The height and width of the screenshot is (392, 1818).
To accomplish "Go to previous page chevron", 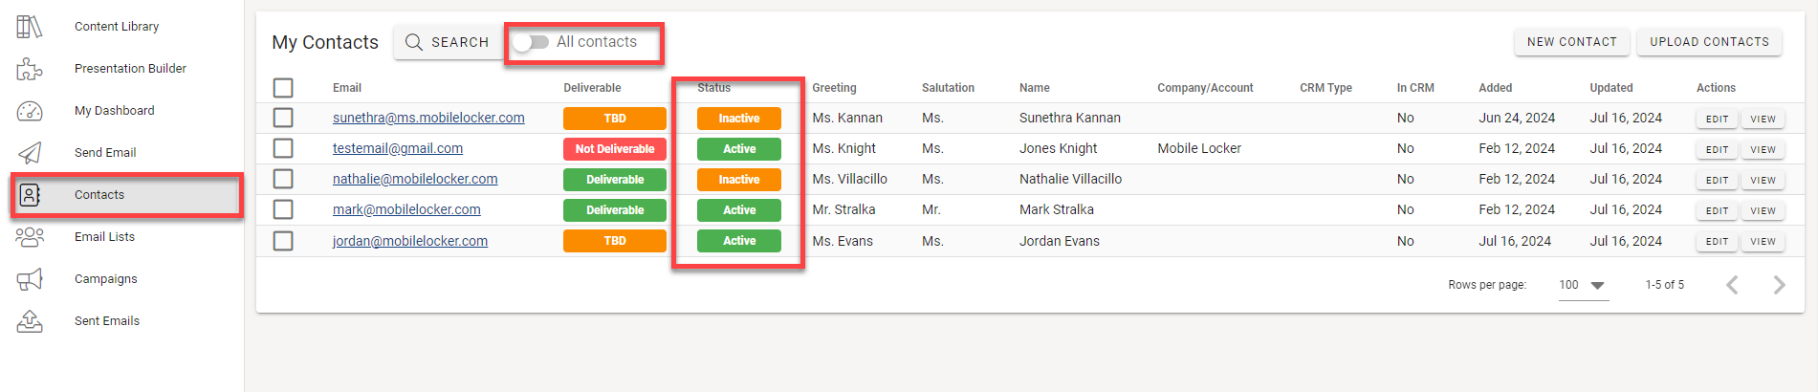I will [x=1732, y=285].
